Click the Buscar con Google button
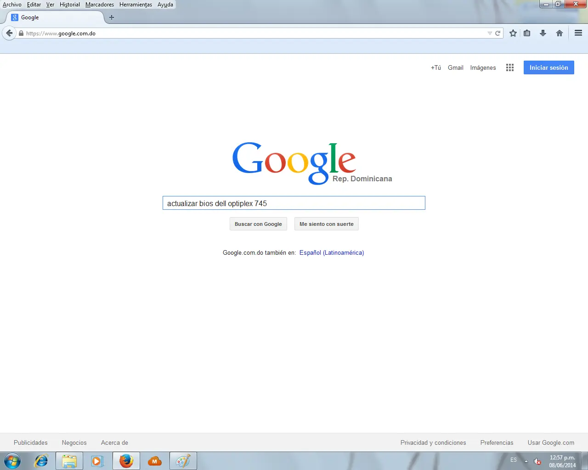588x470 pixels. [x=258, y=224]
